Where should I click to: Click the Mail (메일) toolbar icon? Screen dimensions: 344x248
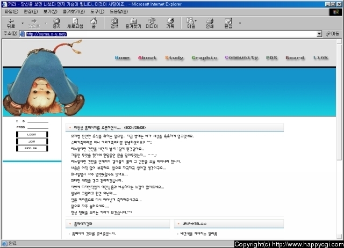190,23
